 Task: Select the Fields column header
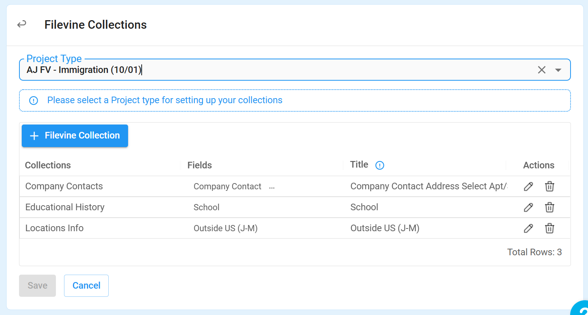(x=199, y=165)
